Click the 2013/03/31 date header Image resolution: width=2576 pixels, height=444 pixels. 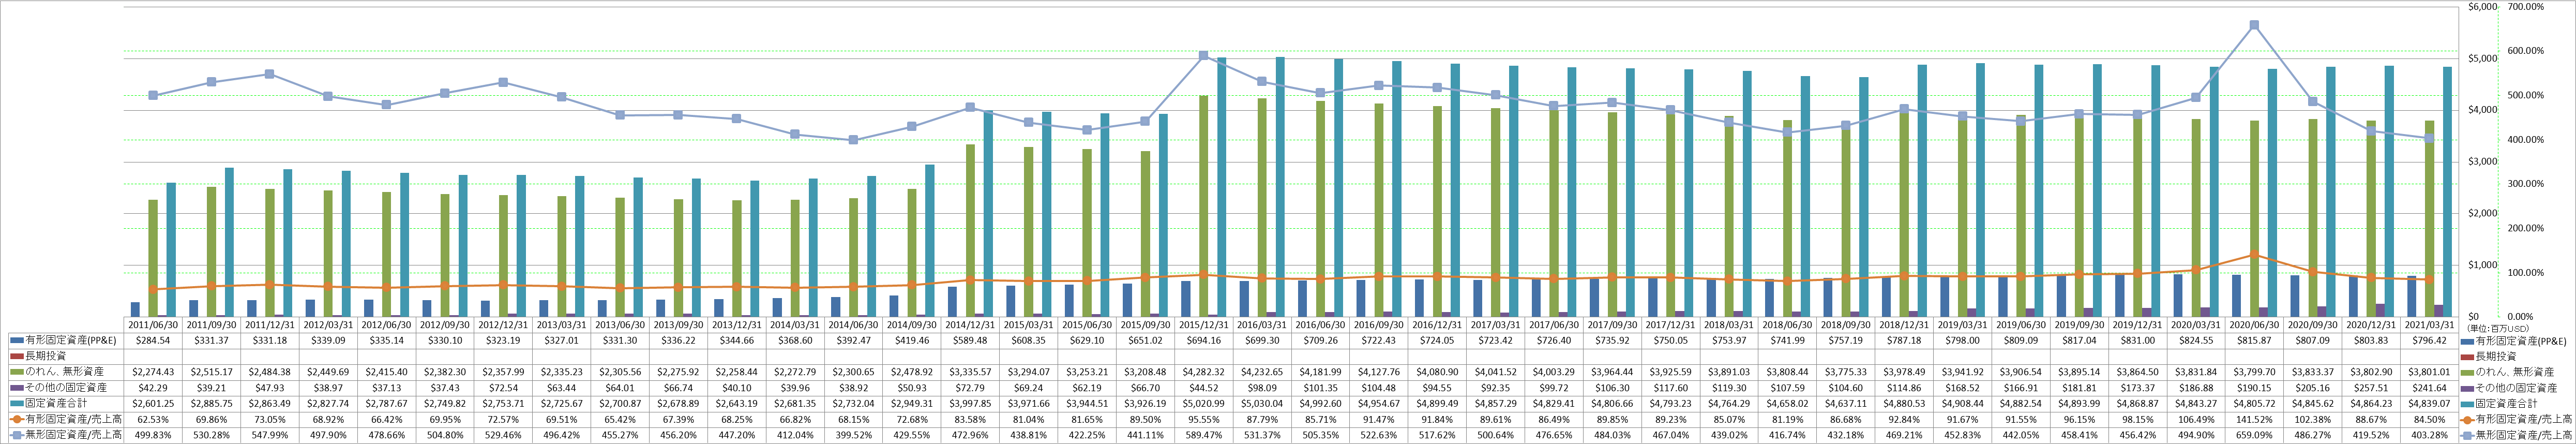point(561,325)
